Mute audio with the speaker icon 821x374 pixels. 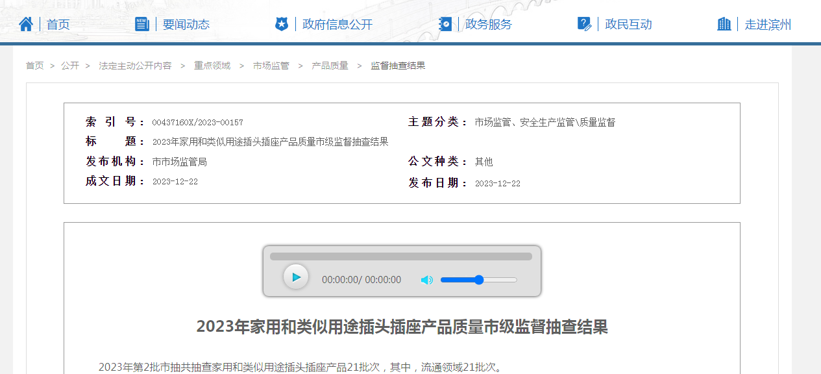tap(426, 280)
